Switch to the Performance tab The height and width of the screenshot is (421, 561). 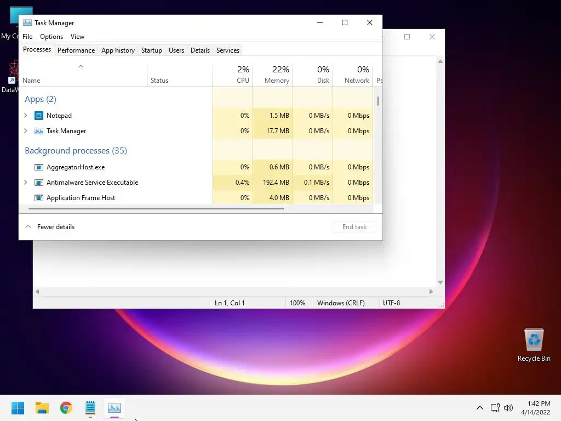click(x=76, y=50)
